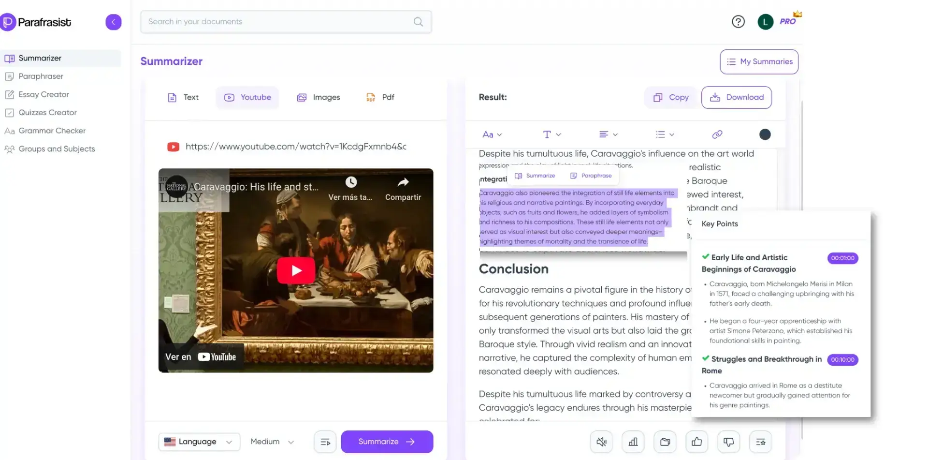Click the search magnifier icon

[x=418, y=22]
